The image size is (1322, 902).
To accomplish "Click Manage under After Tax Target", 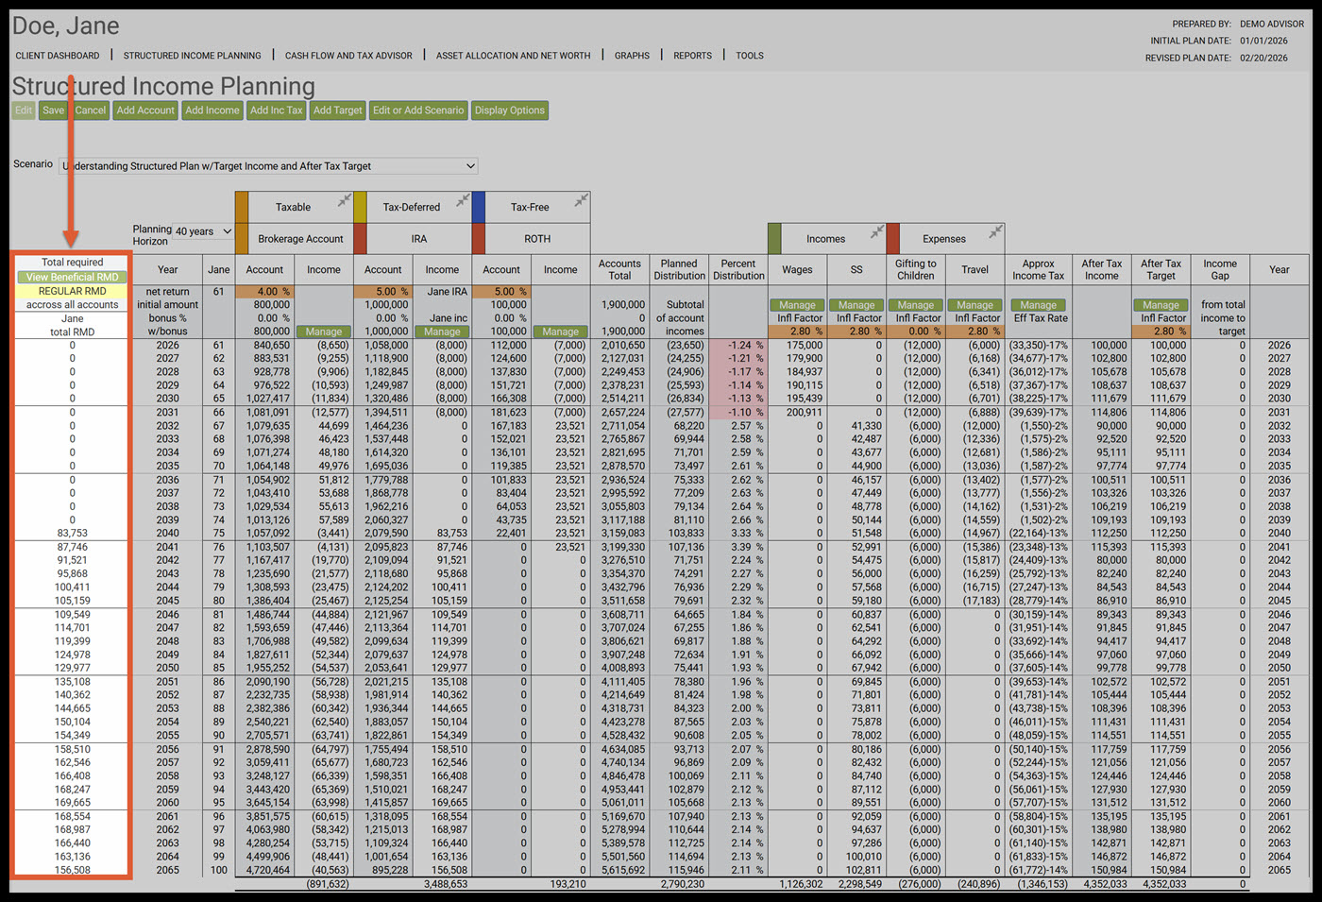I will (x=1161, y=305).
